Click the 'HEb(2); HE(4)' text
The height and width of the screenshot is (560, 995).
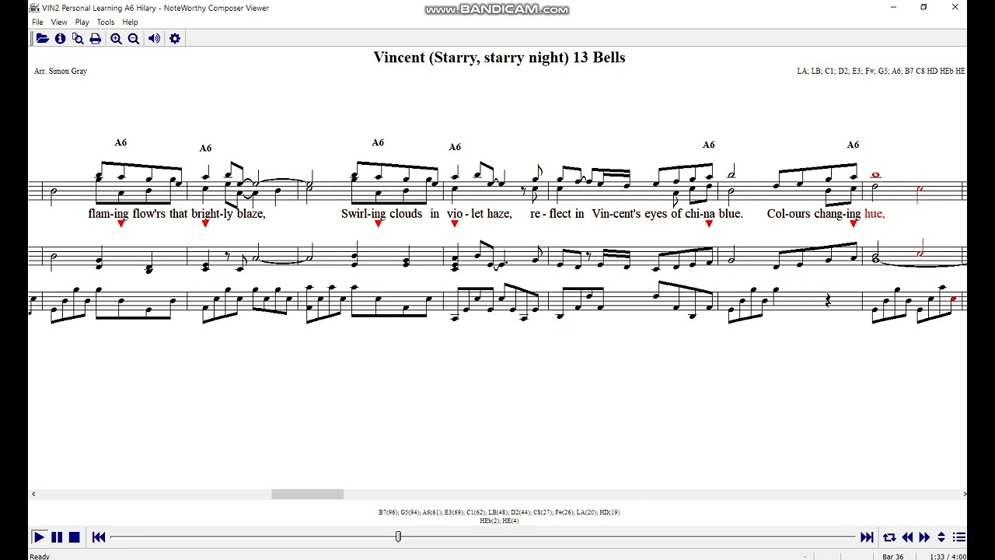[x=499, y=521]
